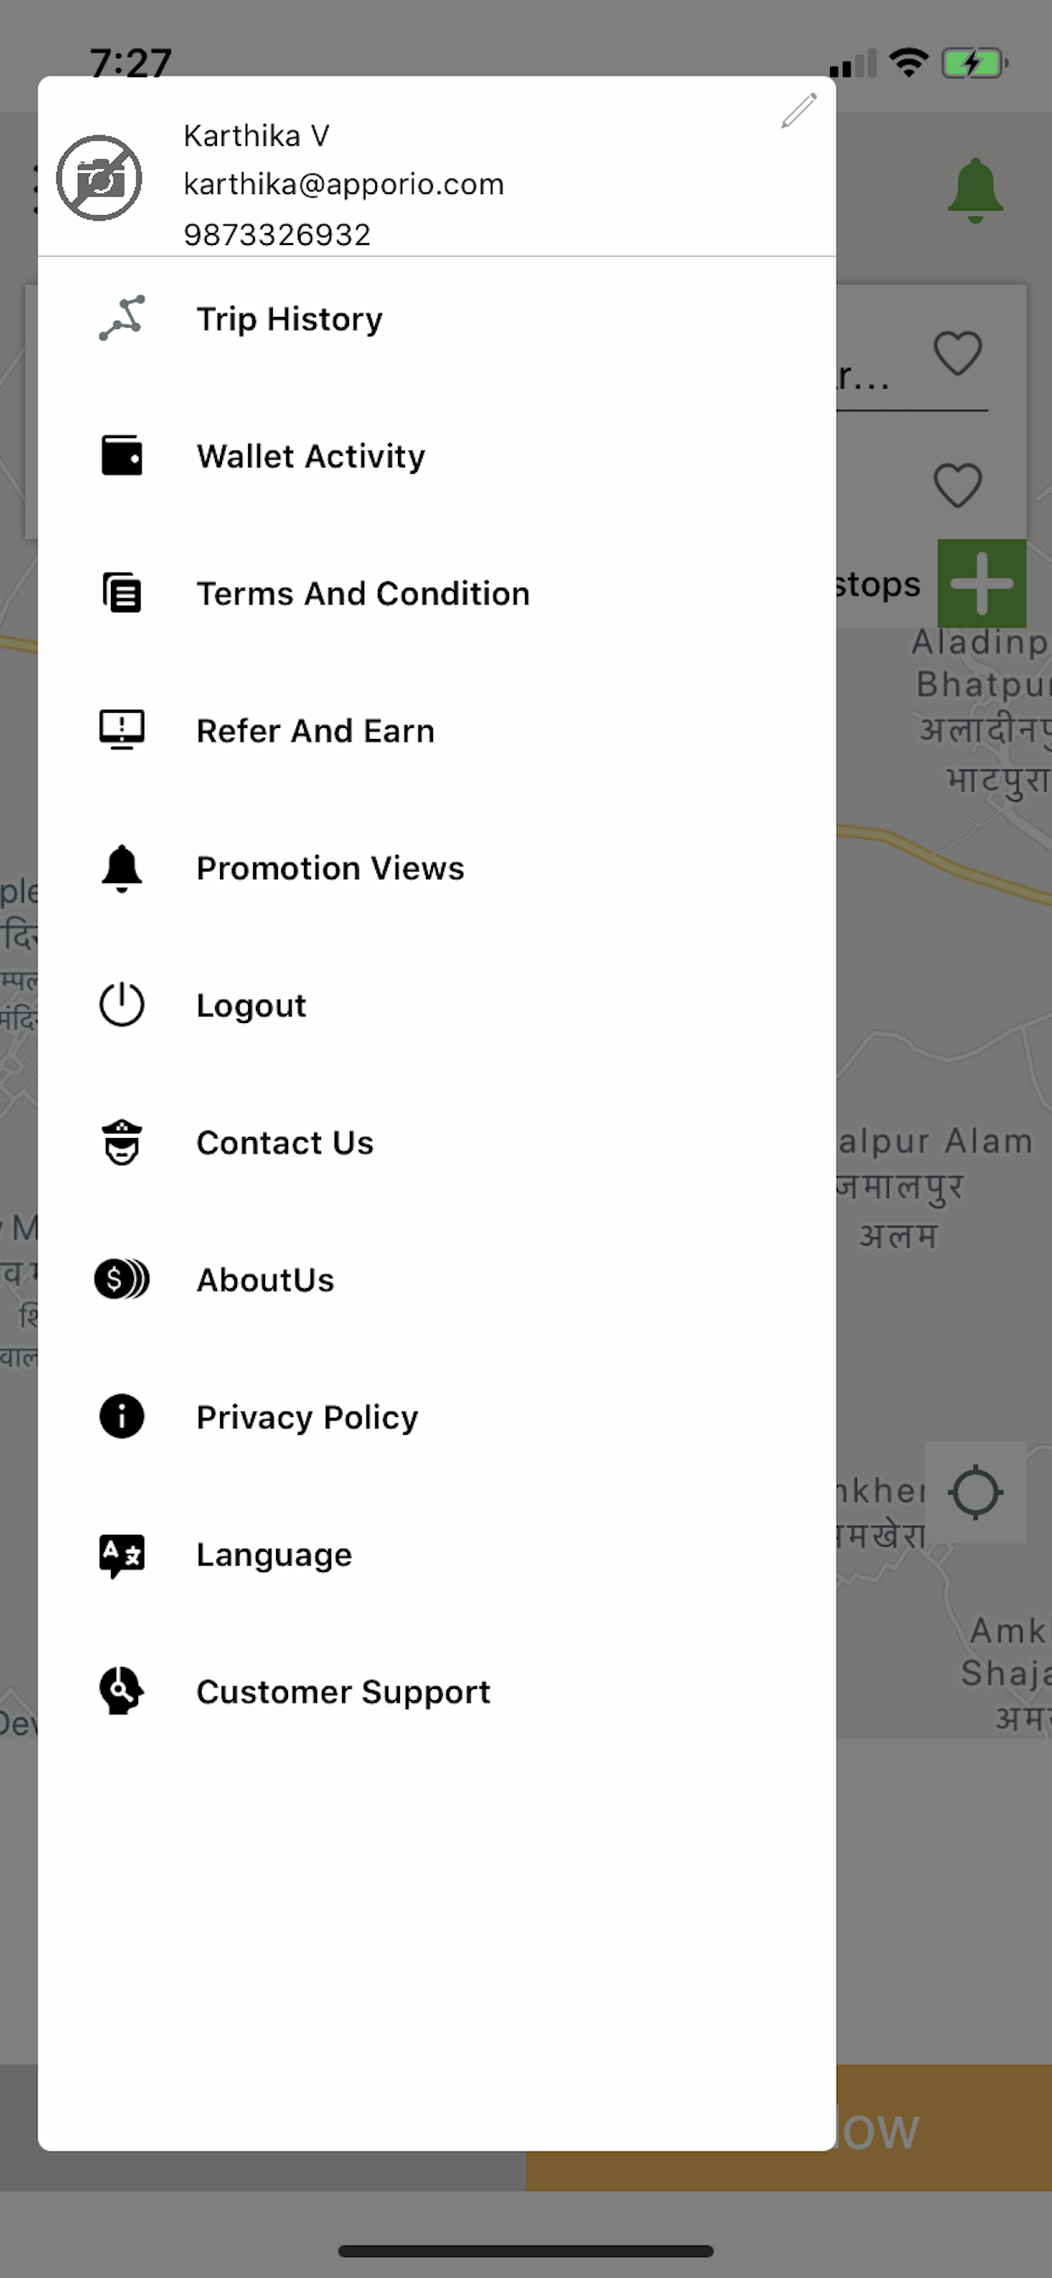
Task: Click the Wallet Activity wallet icon
Action: [122, 455]
